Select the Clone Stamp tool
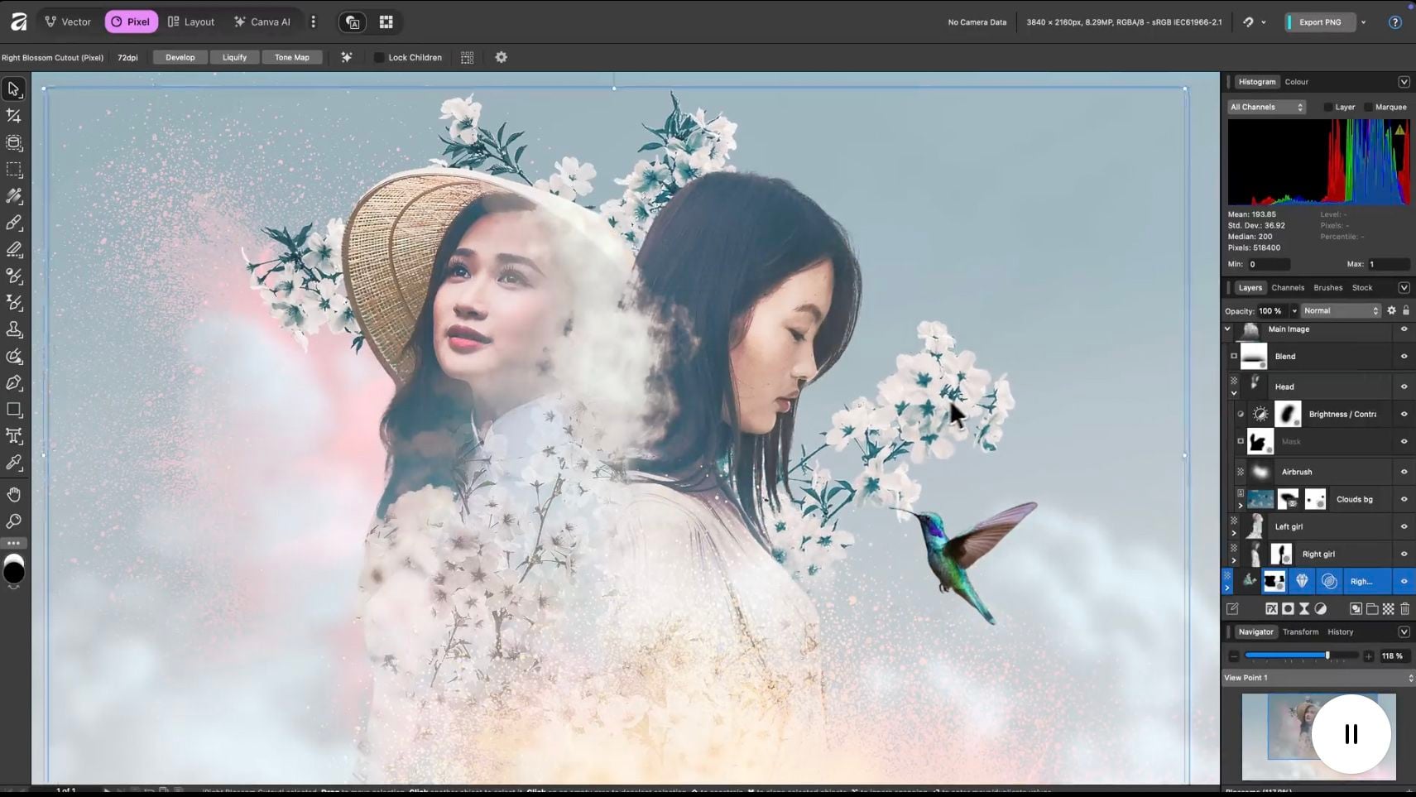The height and width of the screenshot is (797, 1416). [x=13, y=329]
